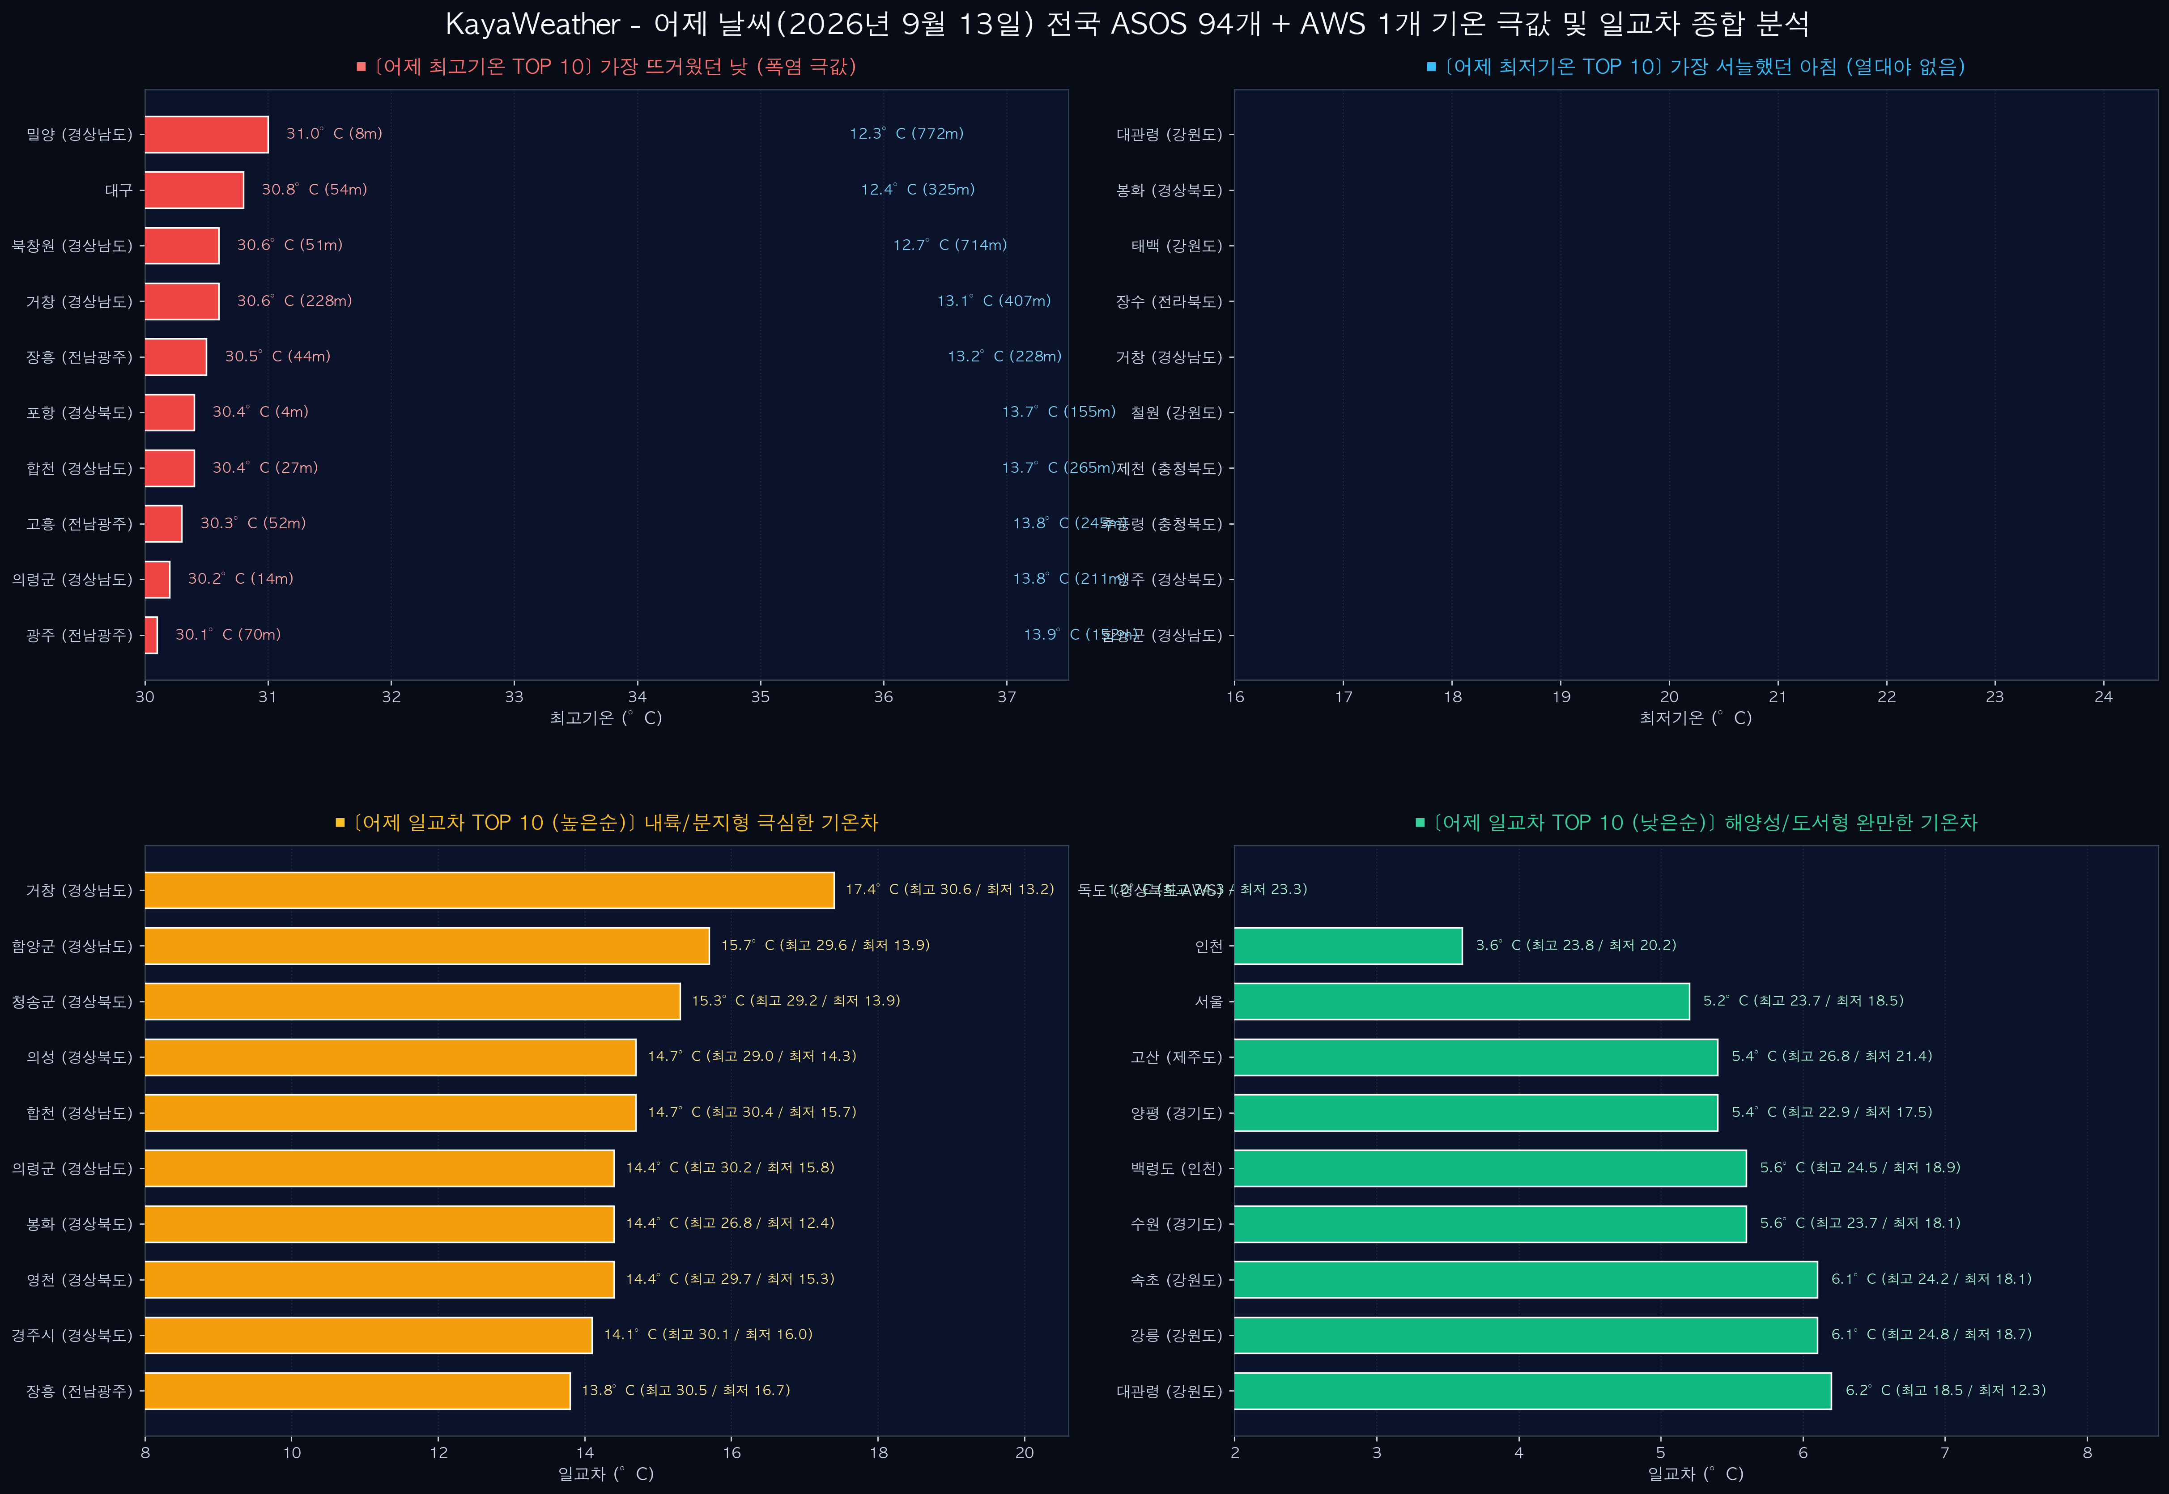Click the 수원 (경기도) axis label

(x=1177, y=1224)
